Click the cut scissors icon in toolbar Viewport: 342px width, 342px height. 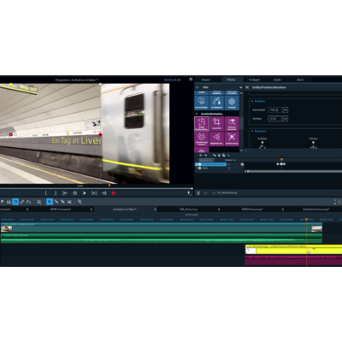(x=80, y=202)
